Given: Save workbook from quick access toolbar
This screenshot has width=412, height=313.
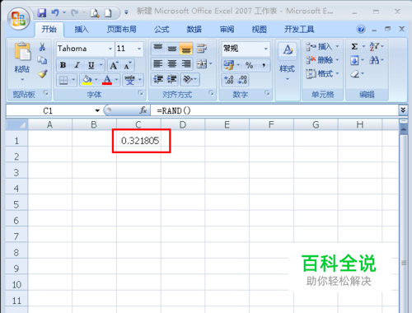Looking at the screenshot, I should (42, 13).
